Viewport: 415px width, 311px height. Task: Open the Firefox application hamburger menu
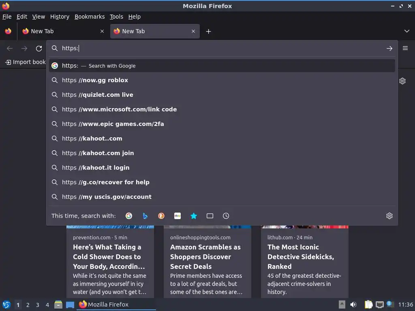pyautogui.click(x=405, y=48)
